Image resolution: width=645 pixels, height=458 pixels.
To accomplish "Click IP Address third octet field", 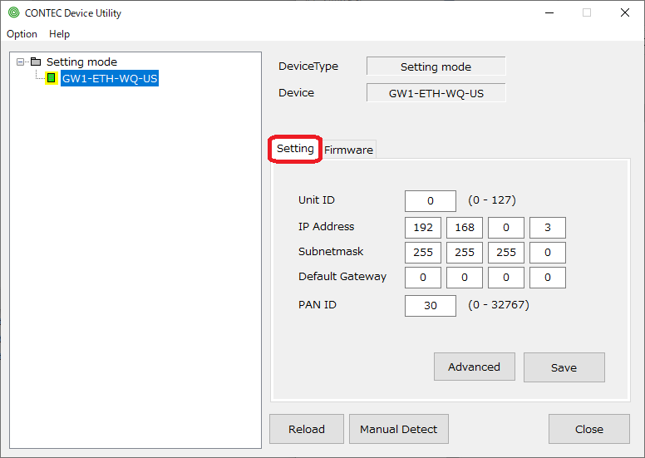I will point(506,228).
